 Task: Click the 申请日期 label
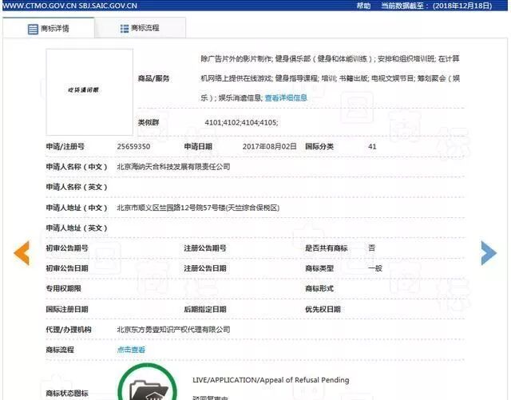pyautogui.click(x=198, y=146)
